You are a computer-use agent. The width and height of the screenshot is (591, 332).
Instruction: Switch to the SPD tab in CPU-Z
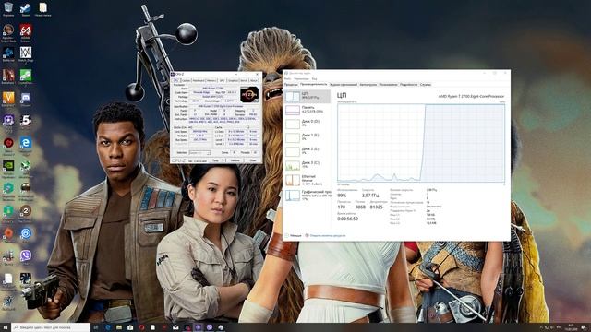pyautogui.click(x=222, y=80)
